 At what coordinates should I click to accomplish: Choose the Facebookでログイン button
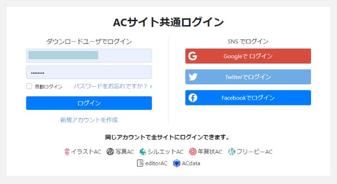click(x=248, y=98)
